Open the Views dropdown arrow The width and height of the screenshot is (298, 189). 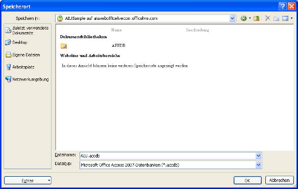tap(292, 18)
